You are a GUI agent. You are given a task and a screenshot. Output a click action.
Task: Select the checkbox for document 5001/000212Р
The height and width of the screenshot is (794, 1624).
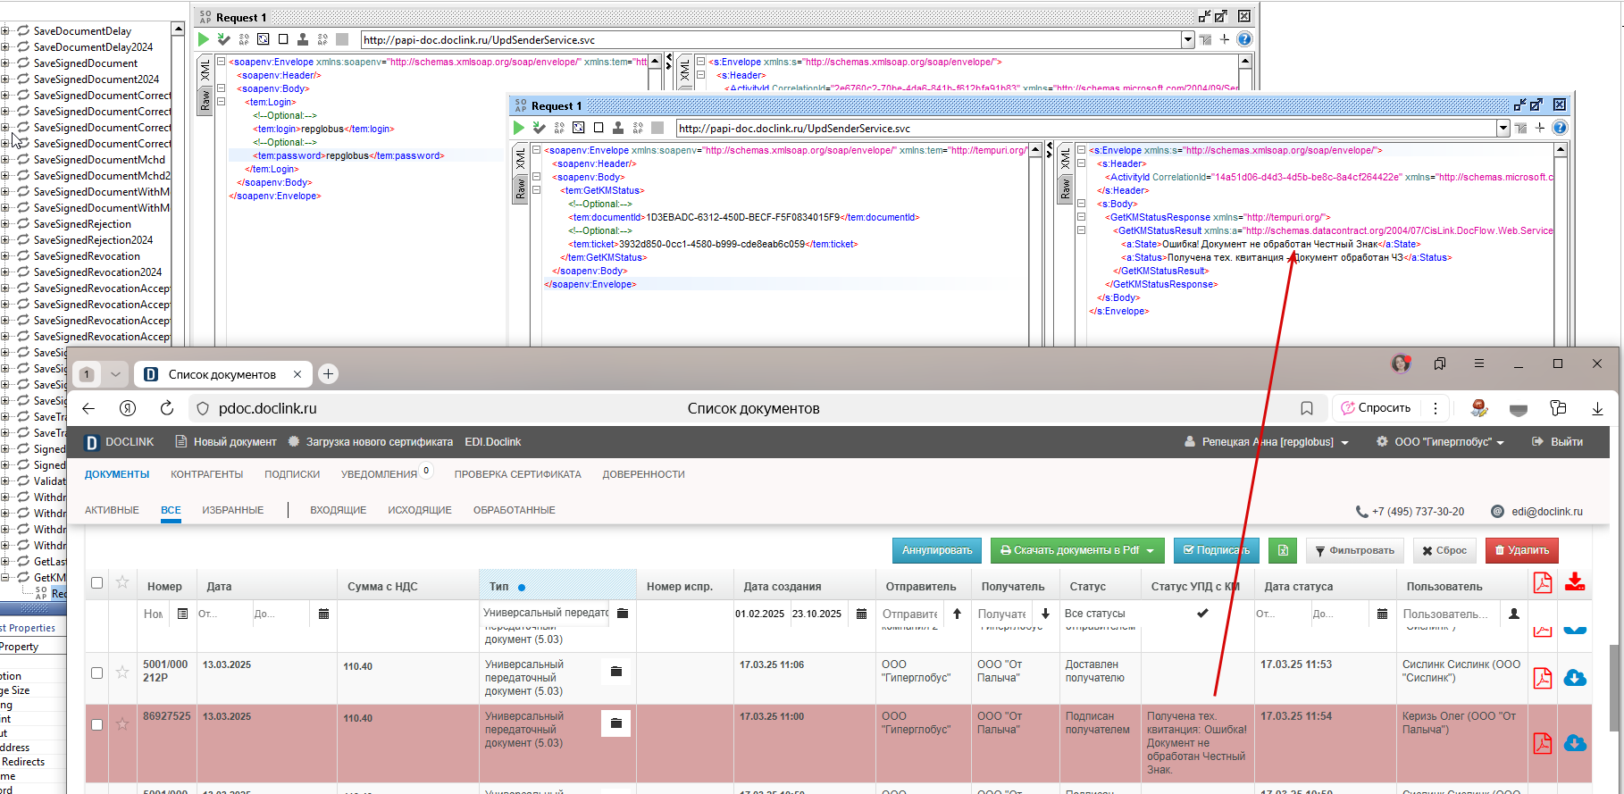coord(97,673)
